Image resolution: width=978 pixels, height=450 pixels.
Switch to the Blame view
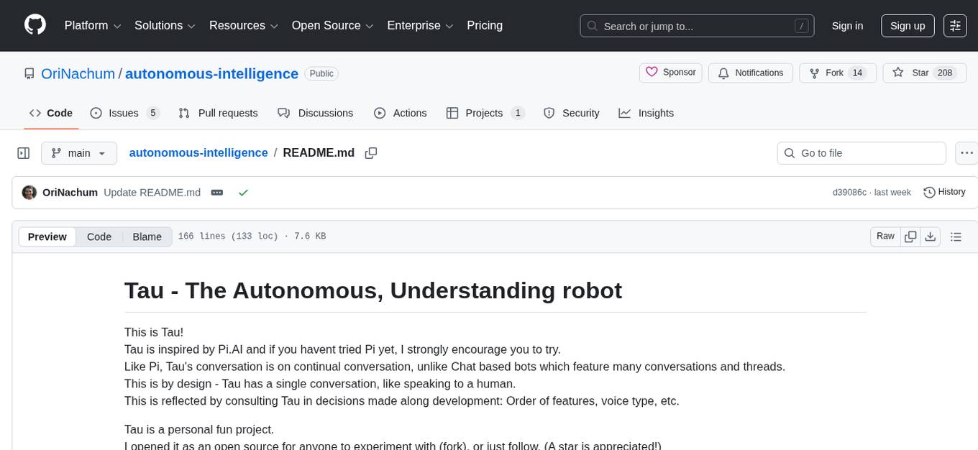[x=147, y=237]
